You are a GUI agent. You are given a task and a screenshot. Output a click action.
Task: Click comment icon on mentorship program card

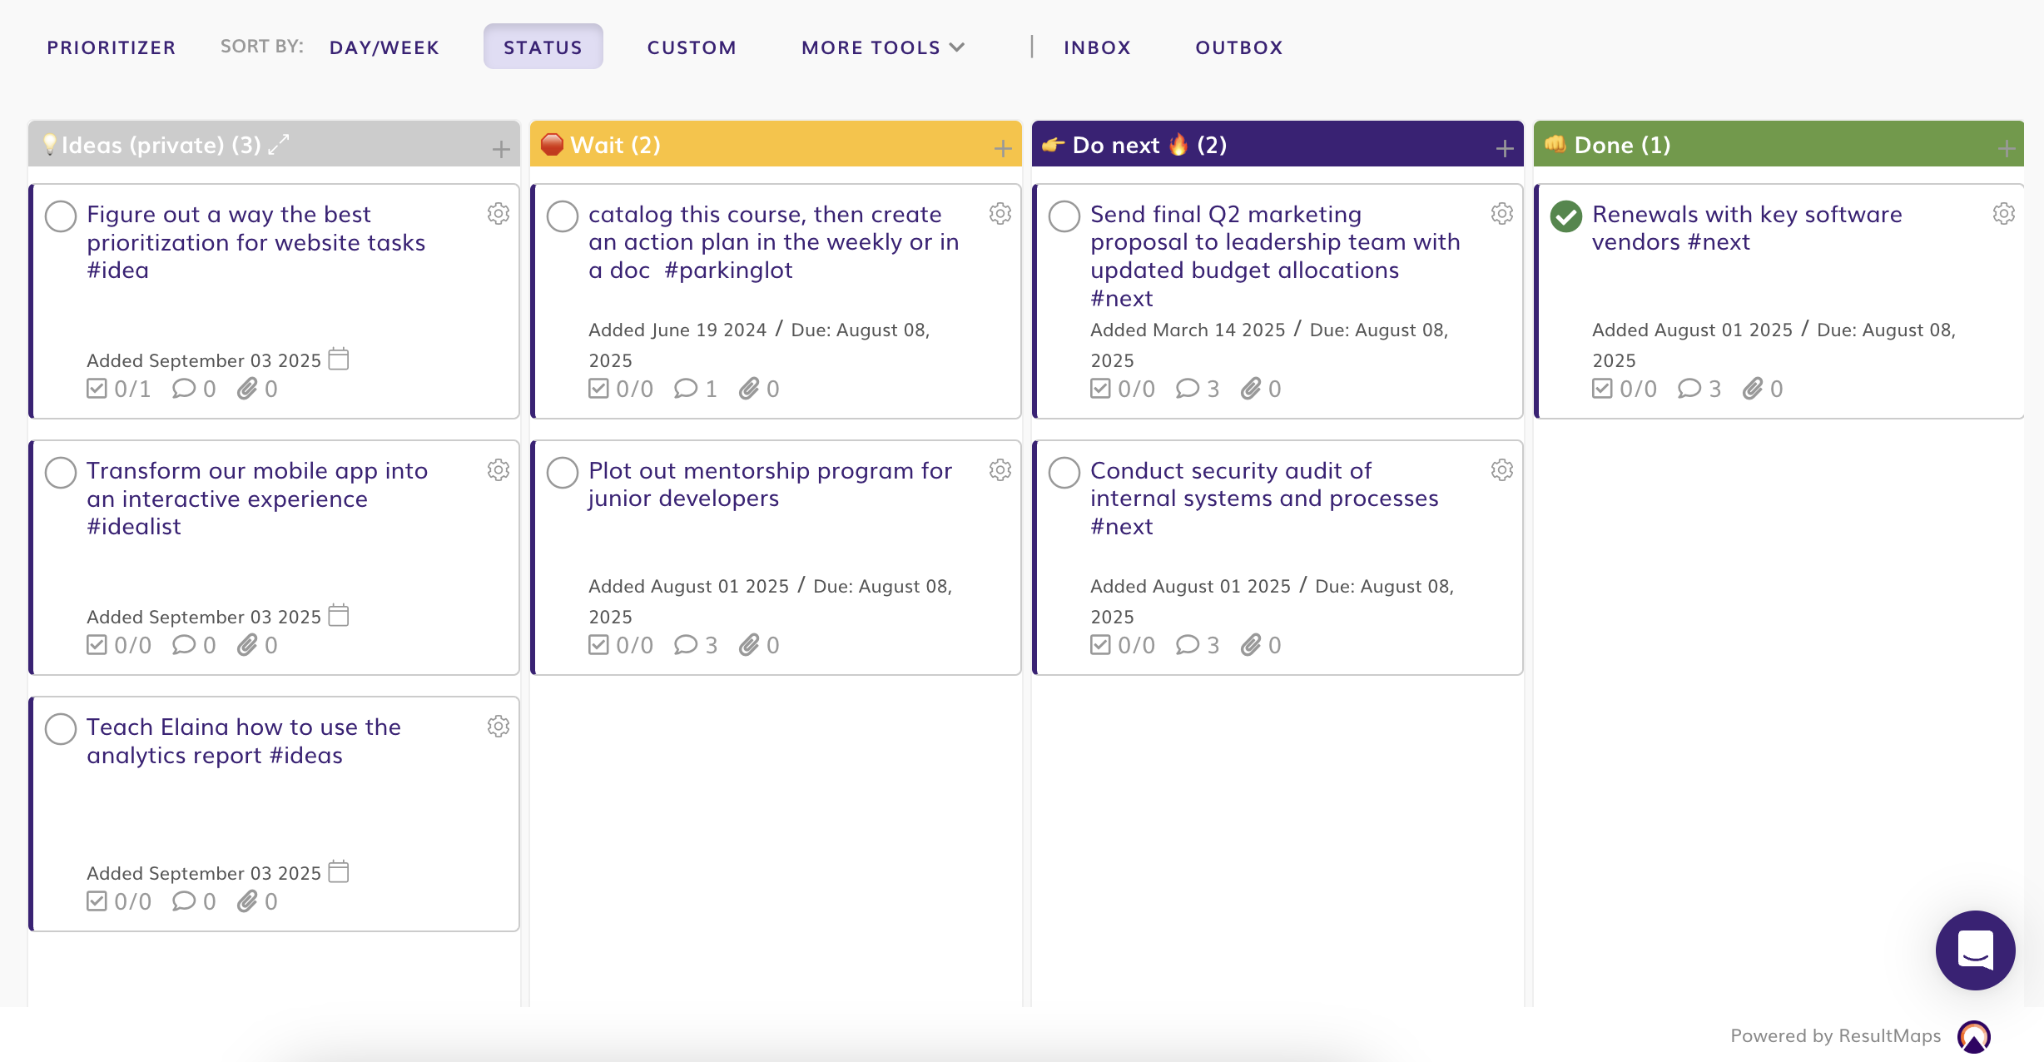point(686,645)
